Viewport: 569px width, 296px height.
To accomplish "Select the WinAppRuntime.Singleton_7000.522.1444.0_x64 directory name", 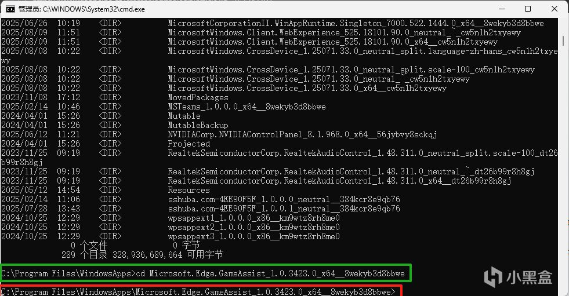I will click(x=356, y=24).
